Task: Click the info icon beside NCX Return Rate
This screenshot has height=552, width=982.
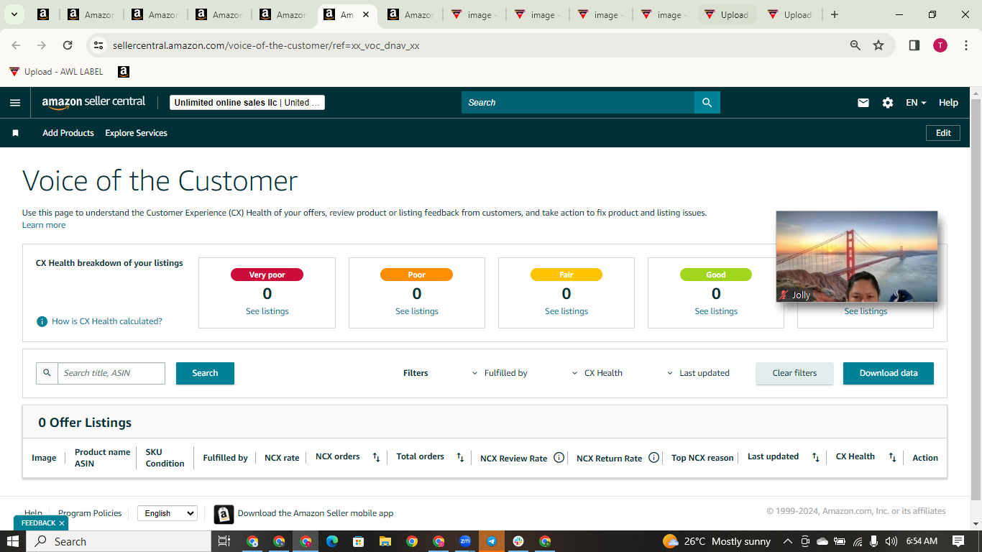Action: click(653, 458)
